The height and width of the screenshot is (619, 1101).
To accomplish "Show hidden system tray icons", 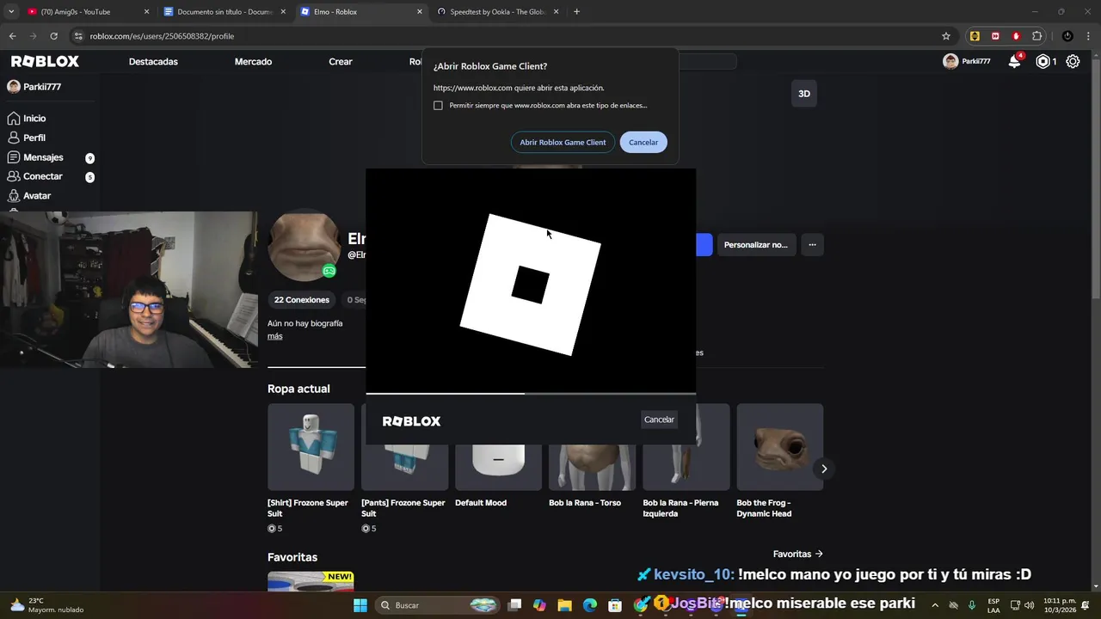I will 935,605.
